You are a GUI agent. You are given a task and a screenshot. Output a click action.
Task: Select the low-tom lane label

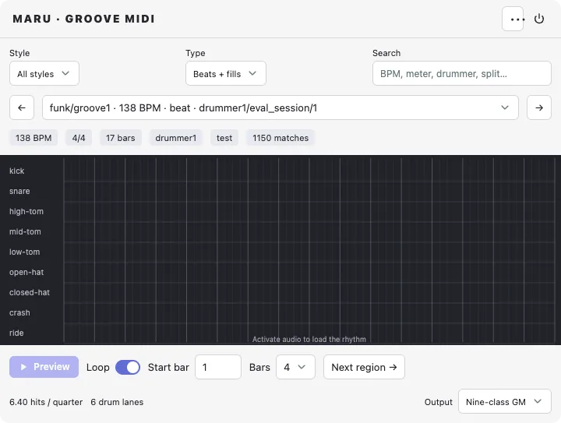(x=25, y=252)
